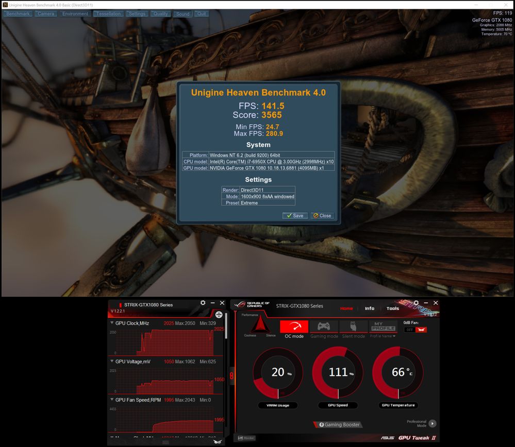This screenshot has height=447, width=515.
Task: Switch to Professional Mode using arrow button
Action: [432, 423]
